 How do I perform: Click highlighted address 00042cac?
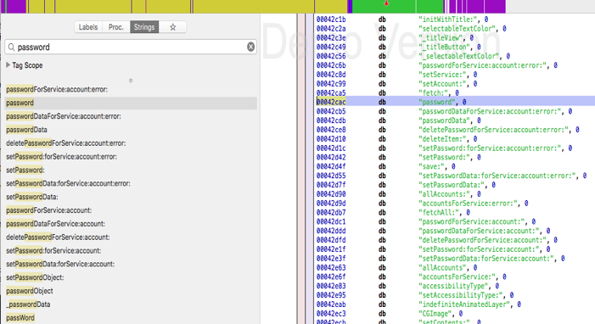click(x=331, y=102)
